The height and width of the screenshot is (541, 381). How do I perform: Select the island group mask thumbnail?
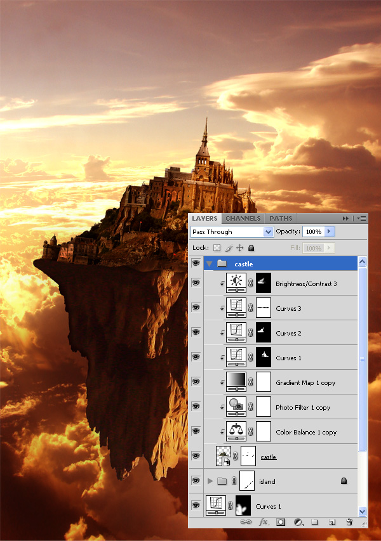click(247, 481)
